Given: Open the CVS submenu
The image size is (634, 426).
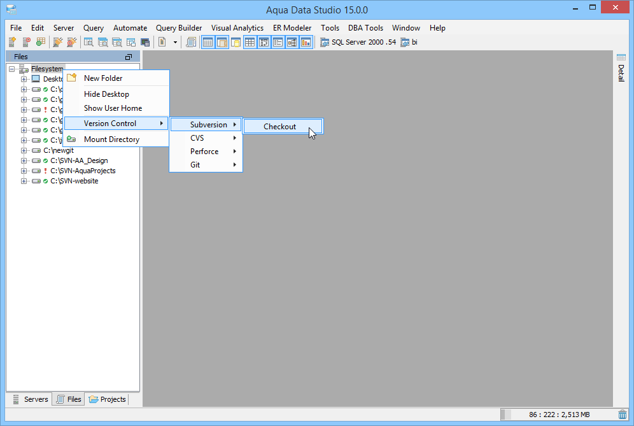Looking at the screenshot, I should tap(206, 138).
